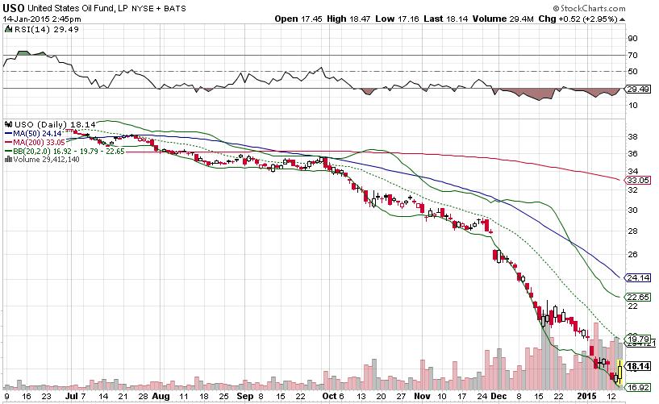Click the candlestick icon before USO (Daily)
The height and width of the screenshot is (404, 659).
[8, 125]
